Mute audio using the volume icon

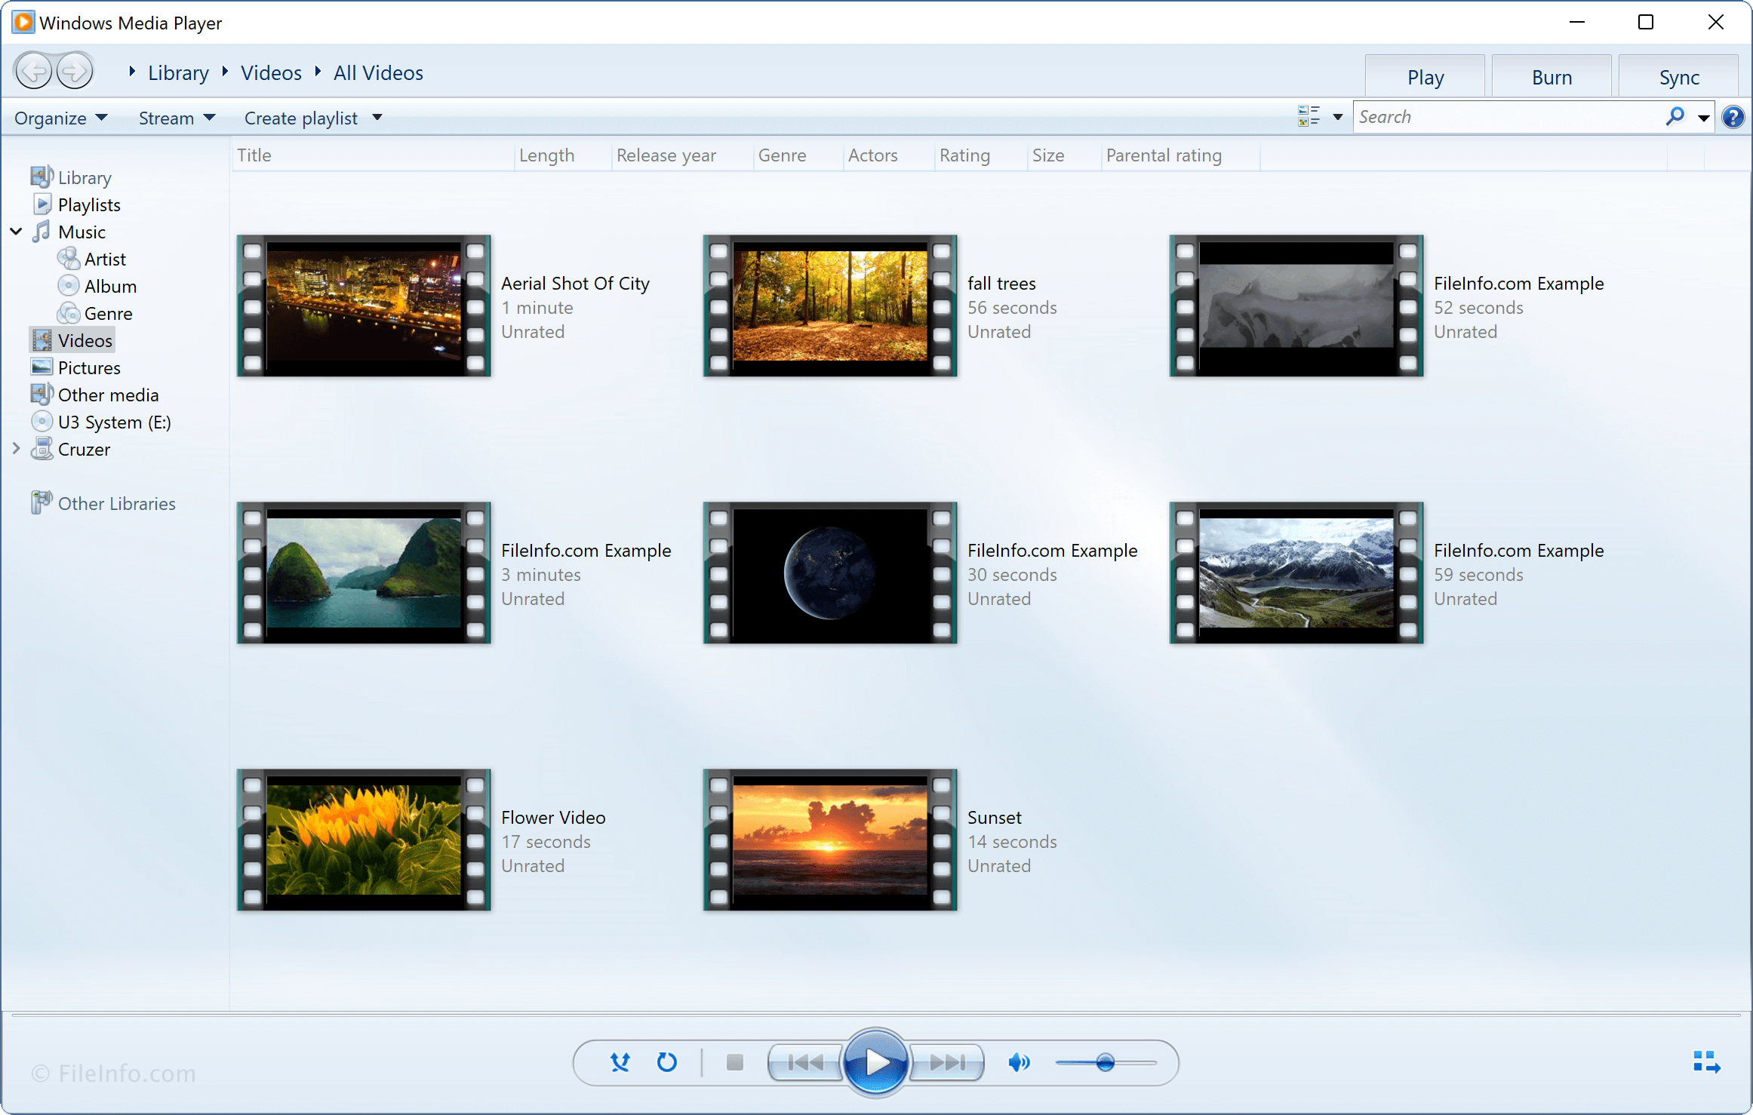click(x=1017, y=1061)
